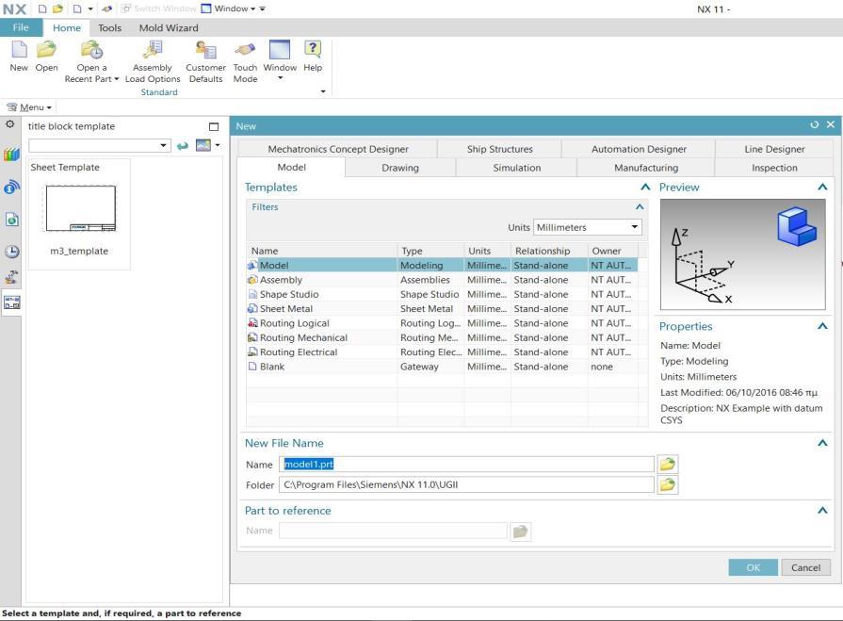This screenshot has height=621, width=843.
Task: Open a part with the Open icon
Action: coord(46,49)
